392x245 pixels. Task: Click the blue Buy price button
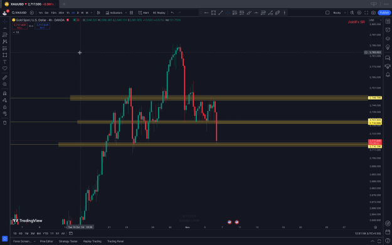click(42, 26)
